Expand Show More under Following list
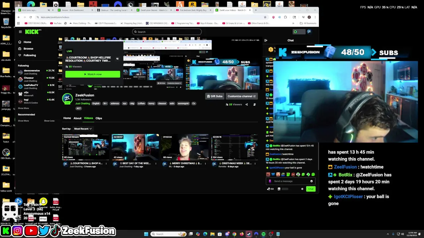This screenshot has width=424, height=238. 23,108
